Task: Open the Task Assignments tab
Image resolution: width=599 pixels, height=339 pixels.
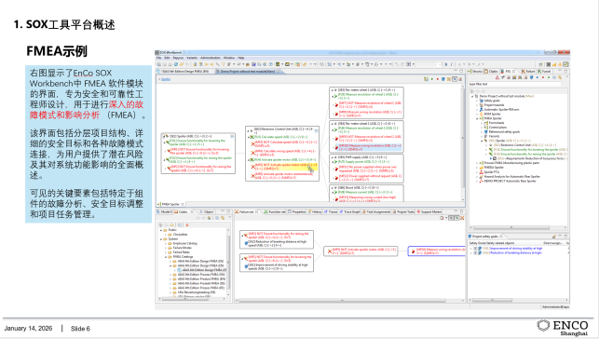Action: tap(376, 211)
